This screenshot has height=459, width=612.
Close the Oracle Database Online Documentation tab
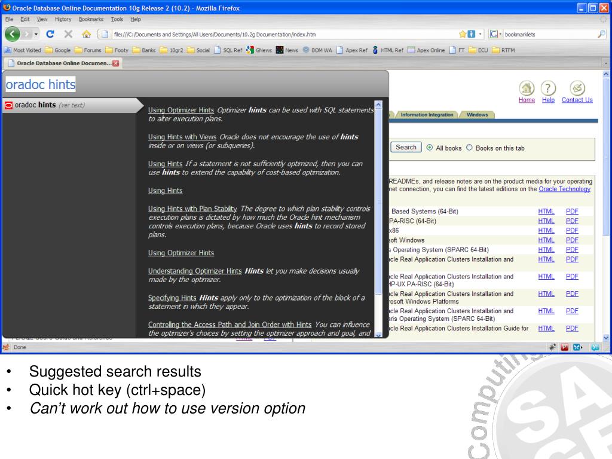click(116, 63)
